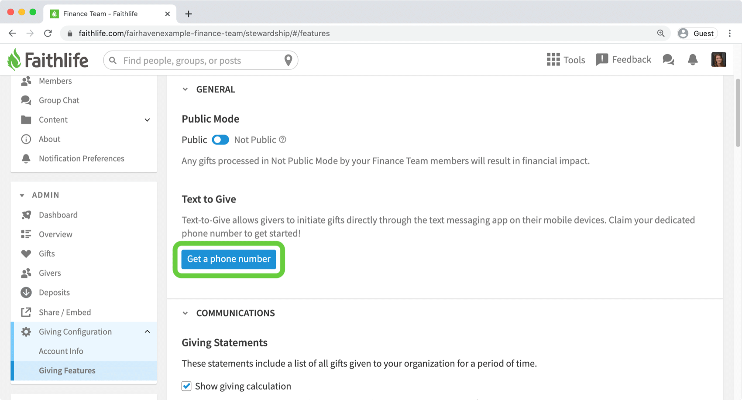The height and width of the screenshot is (400, 742).
Task: Expand the Content menu chevron
Action: [x=147, y=120]
